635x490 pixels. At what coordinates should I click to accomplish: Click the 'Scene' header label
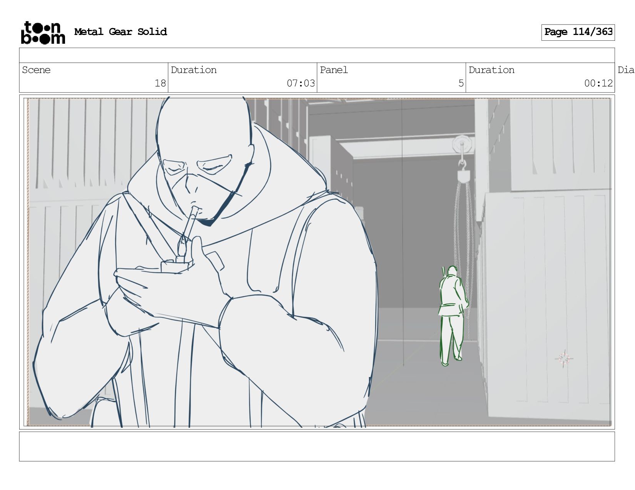click(36, 70)
